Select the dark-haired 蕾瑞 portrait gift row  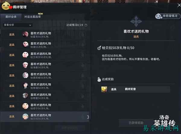(45, 86)
